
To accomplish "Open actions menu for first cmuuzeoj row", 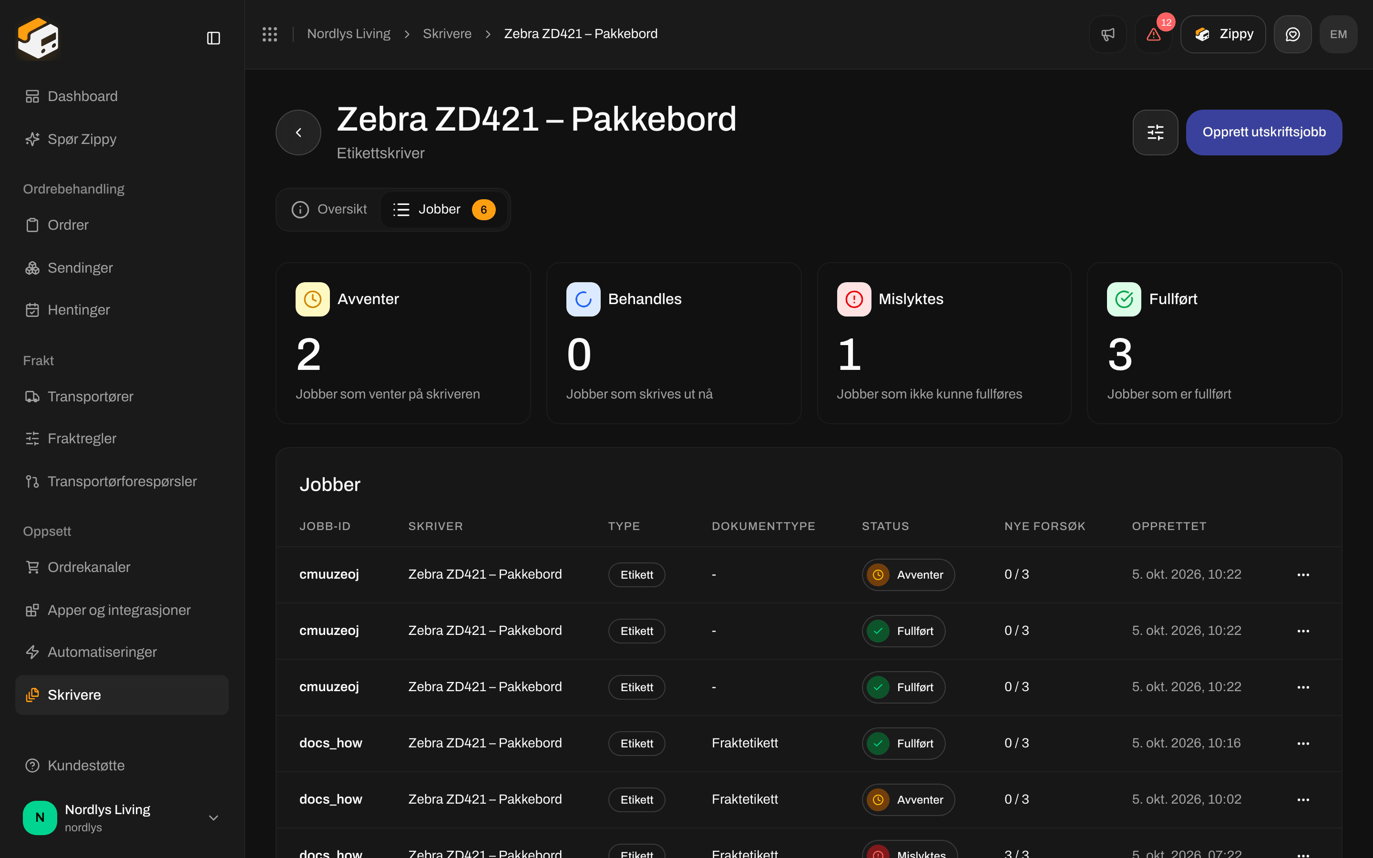I will click(1303, 575).
